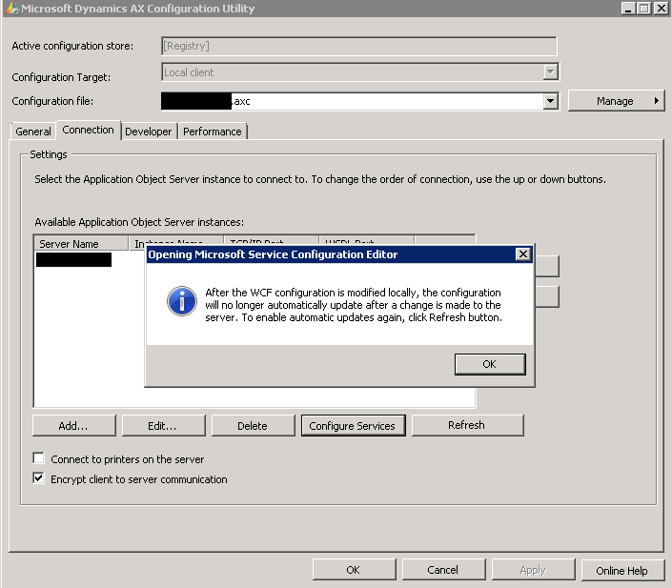Open Online Help
Viewport: 672px width, 588px height.
tap(622, 570)
